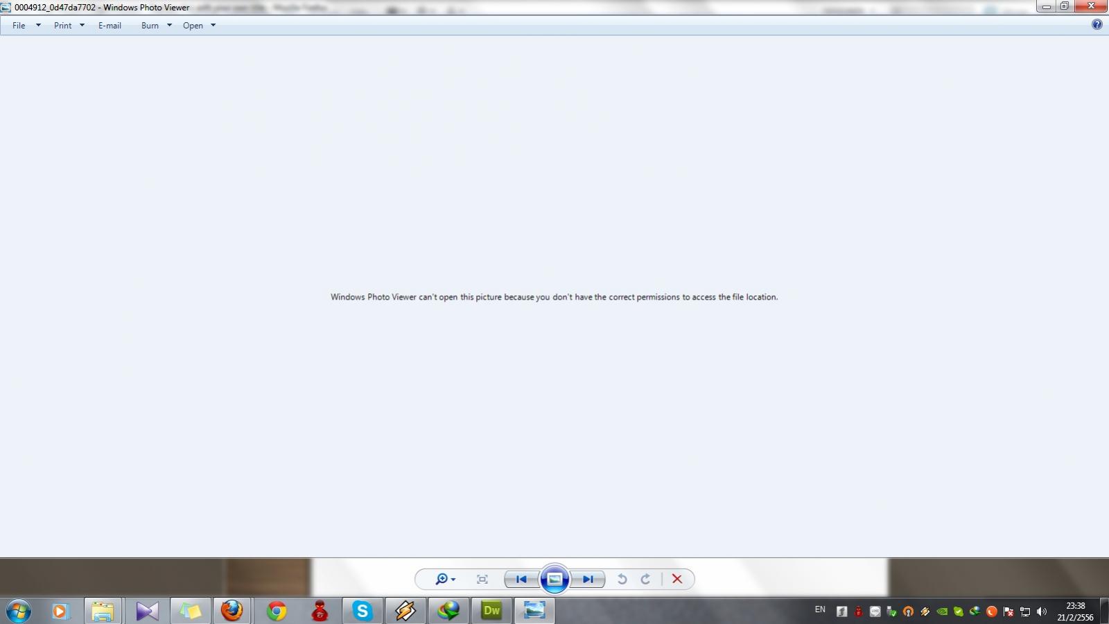Expand the Open dropdown arrow
The height and width of the screenshot is (624, 1109).
(x=213, y=26)
